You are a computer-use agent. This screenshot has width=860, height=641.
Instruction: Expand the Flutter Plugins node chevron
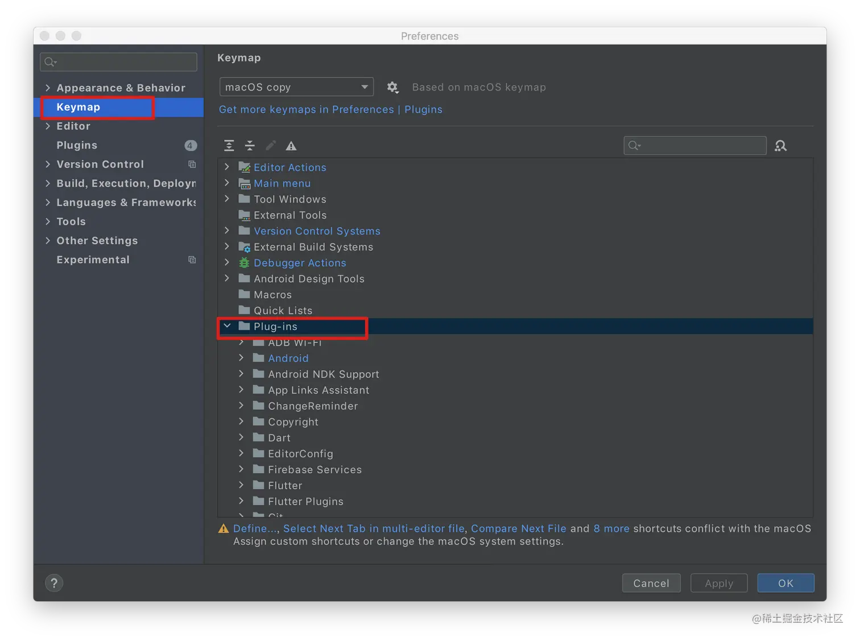coord(241,501)
